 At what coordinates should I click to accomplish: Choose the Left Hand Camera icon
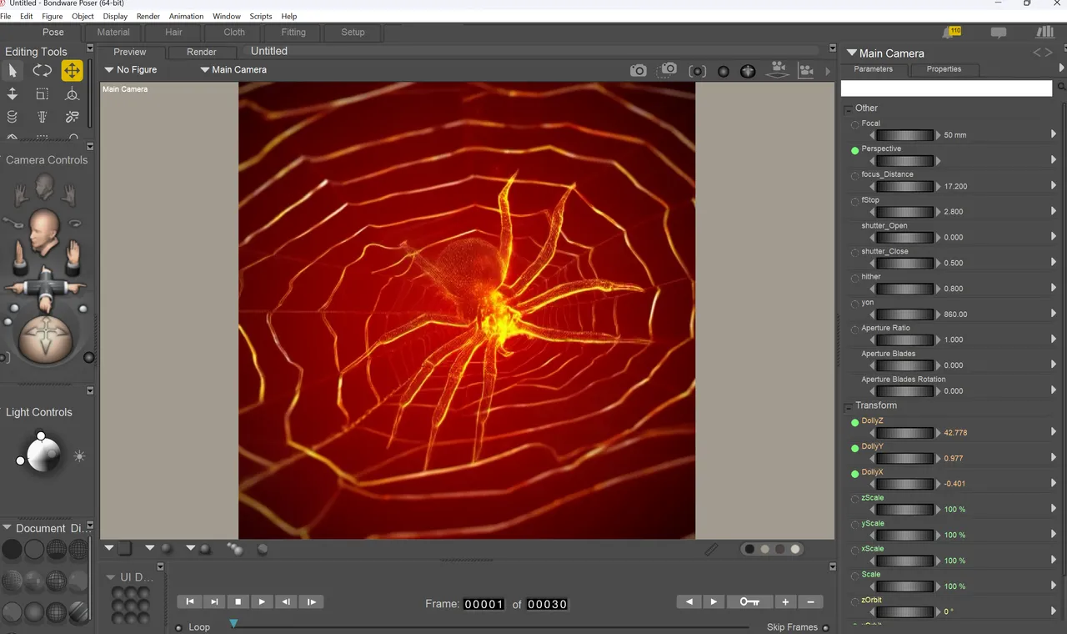click(20, 195)
